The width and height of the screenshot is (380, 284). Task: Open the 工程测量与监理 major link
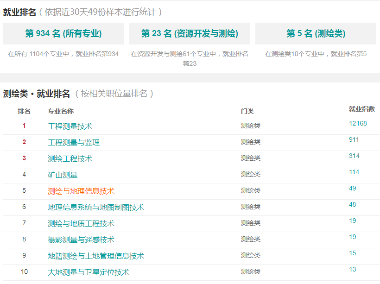74,143
